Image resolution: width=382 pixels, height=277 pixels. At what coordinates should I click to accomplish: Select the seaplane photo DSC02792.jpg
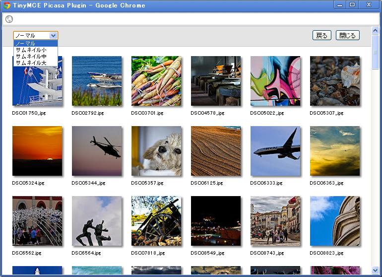[97, 81]
